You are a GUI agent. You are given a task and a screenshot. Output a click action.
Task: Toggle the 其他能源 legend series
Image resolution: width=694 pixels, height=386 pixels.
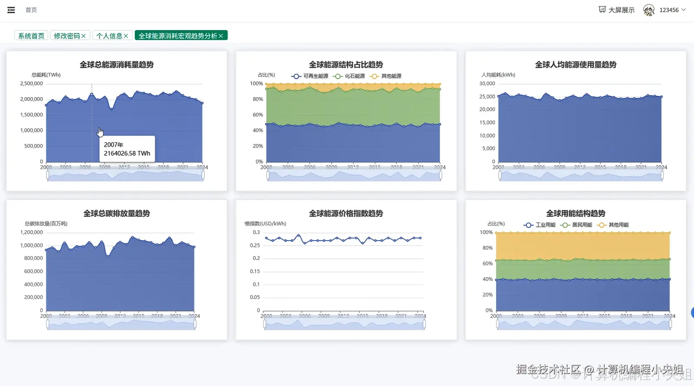click(386, 76)
